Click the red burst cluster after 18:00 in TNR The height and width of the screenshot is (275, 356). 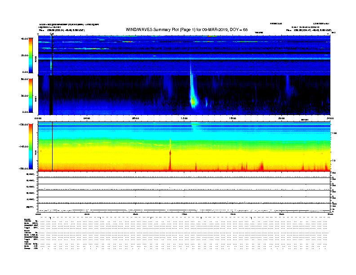[x=261, y=166]
